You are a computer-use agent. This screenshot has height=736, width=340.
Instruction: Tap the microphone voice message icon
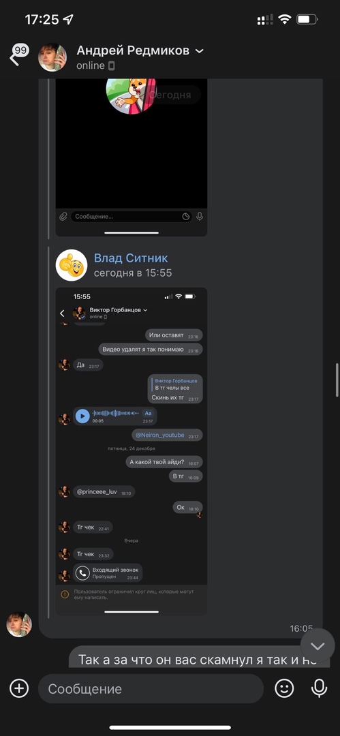(x=320, y=688)
